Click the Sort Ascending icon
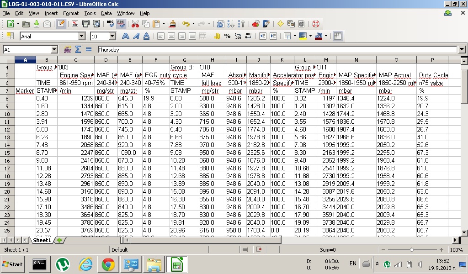The width and height of the screenshot is (468, 274). [231, 24]
